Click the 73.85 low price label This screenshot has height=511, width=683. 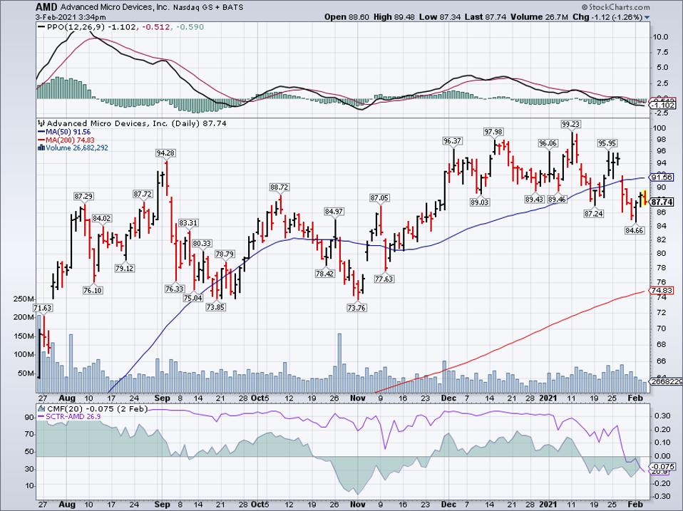[215, 307]
